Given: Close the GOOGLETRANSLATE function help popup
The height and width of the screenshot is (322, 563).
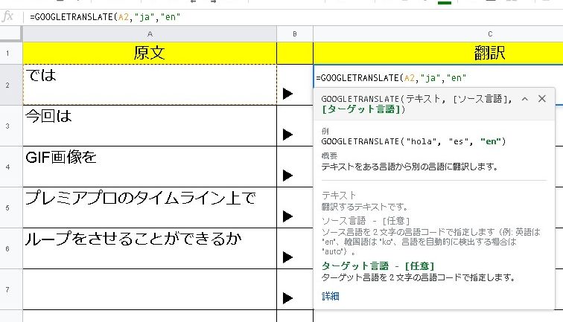Looking at the screenshot, I should (542, 99).
